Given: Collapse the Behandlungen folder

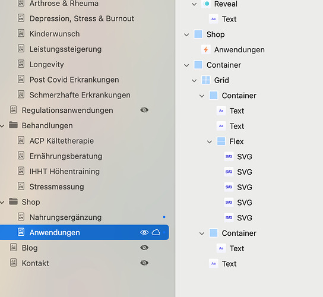Looking at the screenshot, I should pyautogui.click(x=2, y=126).
